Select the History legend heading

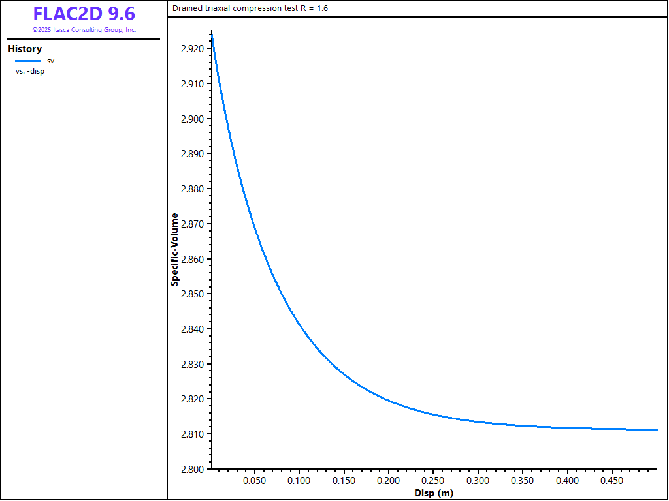[25, 49]
